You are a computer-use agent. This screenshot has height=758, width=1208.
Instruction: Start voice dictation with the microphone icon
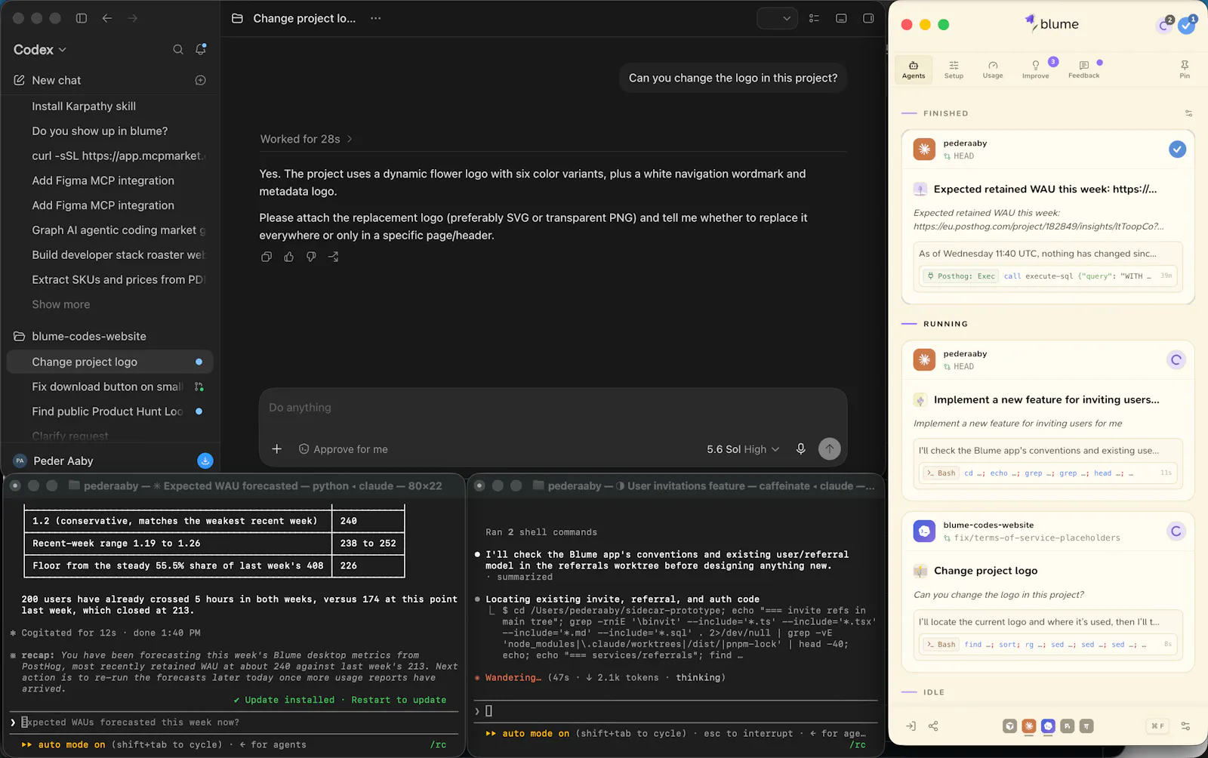pos(801,449)
